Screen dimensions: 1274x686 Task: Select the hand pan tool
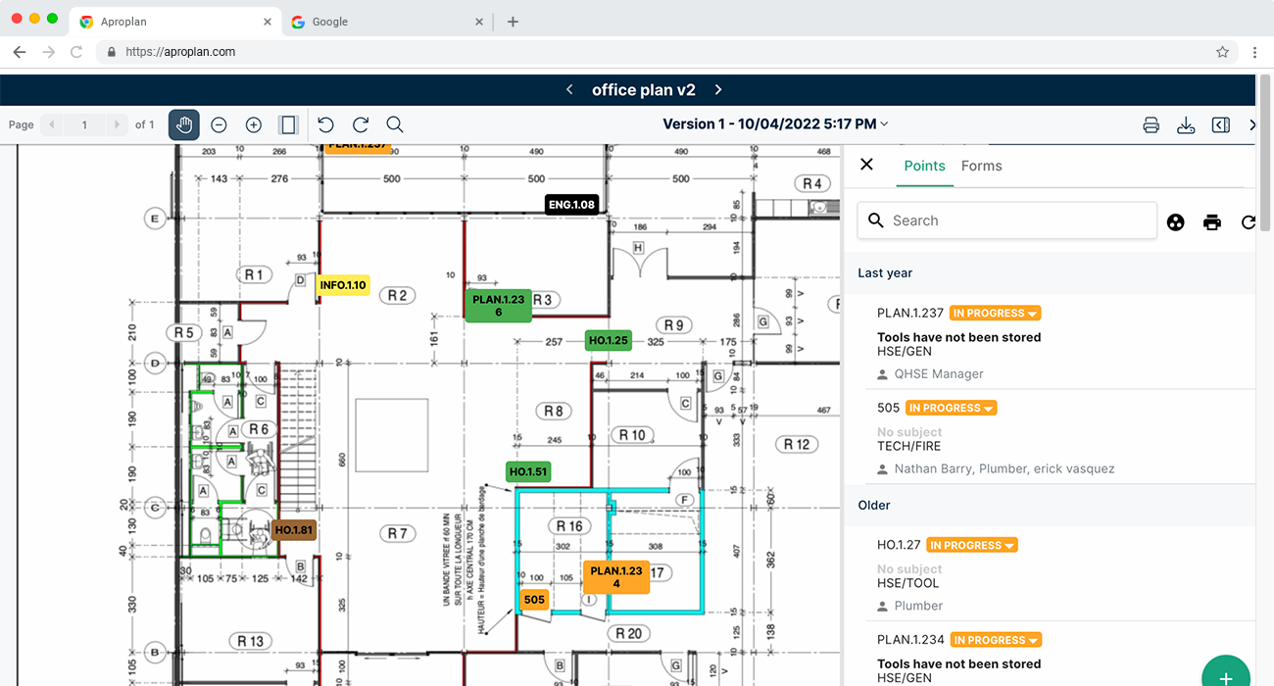pos(184,124)
